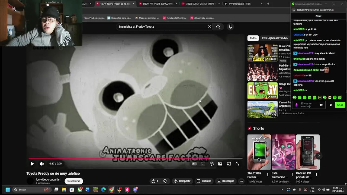347x195 pixels.
Task: View site info icon in Kick address bar
Action: coord(293,10)
